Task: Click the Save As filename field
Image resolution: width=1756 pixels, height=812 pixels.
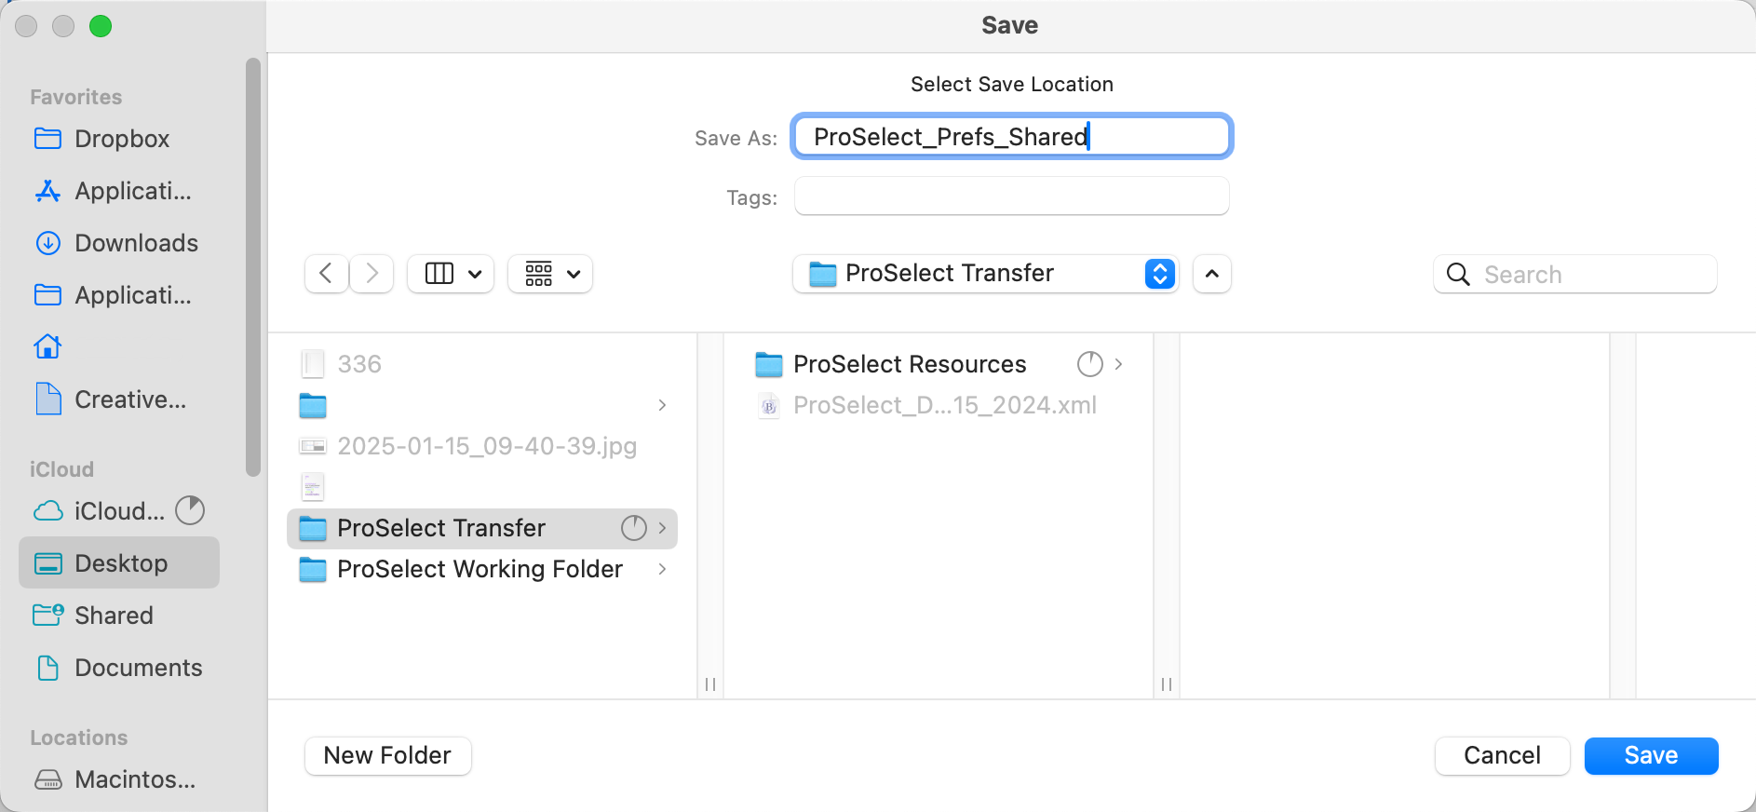Action: tap(1011, 137)
